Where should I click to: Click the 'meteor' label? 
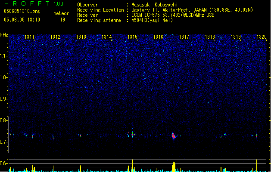[61, 13]
